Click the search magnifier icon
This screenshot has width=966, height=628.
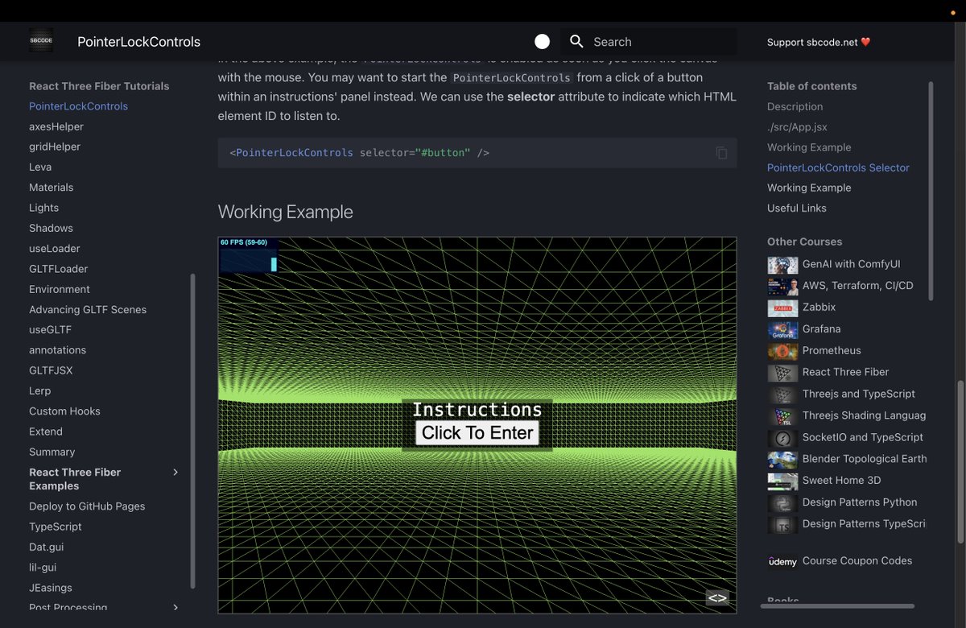576,41
